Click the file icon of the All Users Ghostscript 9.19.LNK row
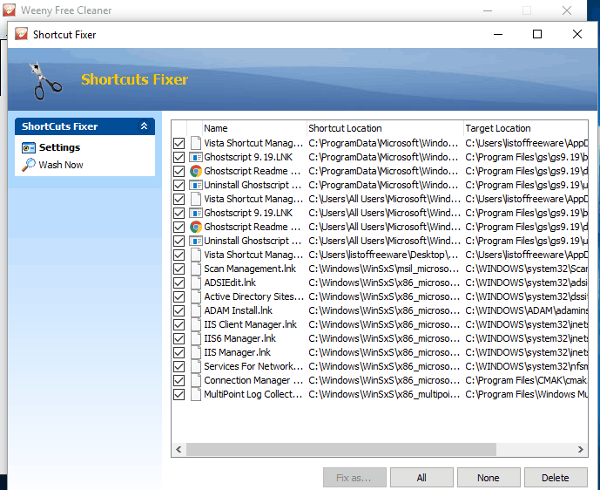This screenshot has width=600, height=490. point(196,213)
